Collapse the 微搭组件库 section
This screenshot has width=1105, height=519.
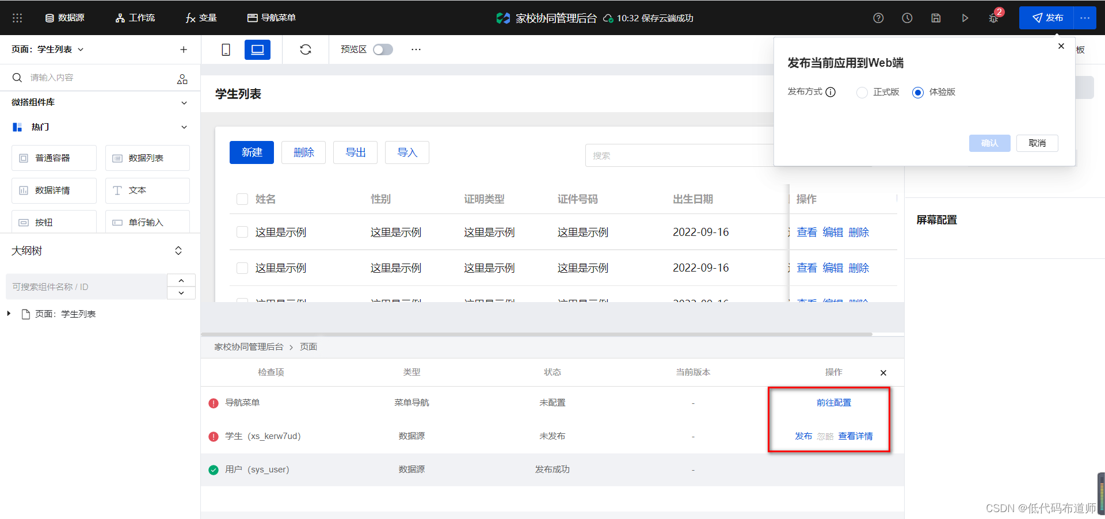click(184, 102)
